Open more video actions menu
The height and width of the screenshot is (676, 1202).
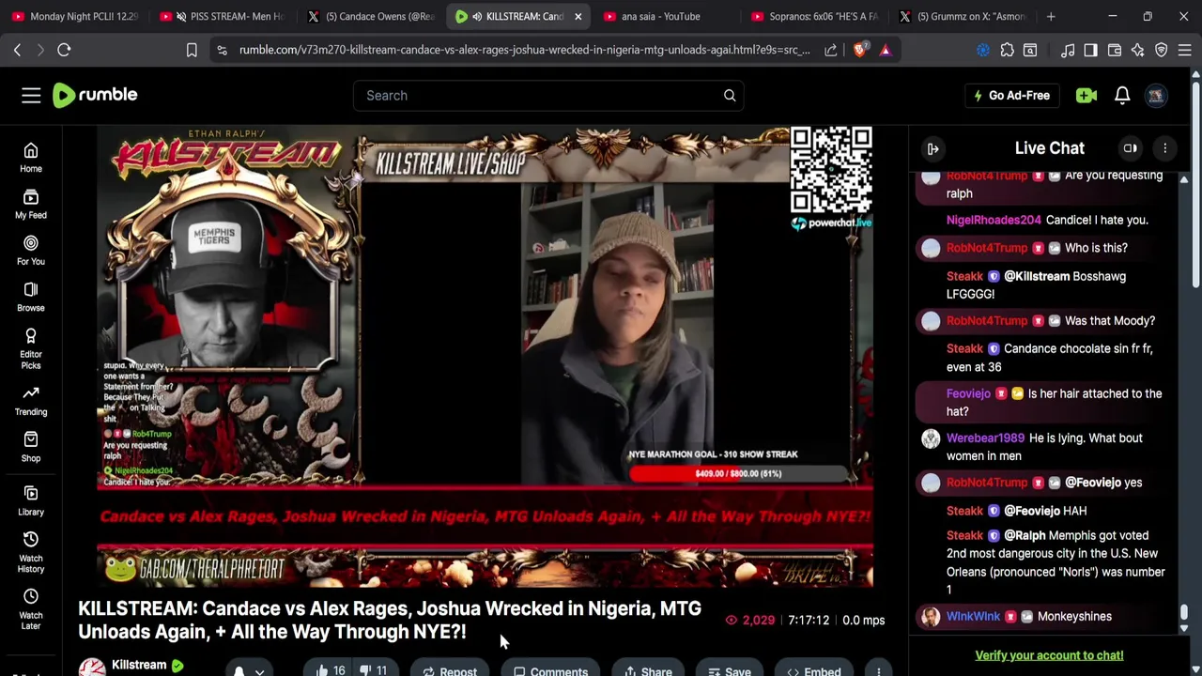coord(879,670)
